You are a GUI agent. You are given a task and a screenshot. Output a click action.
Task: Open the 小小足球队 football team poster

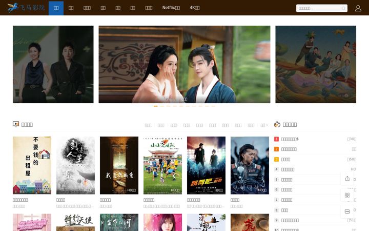pyautogui.click(x=162, y=165)
